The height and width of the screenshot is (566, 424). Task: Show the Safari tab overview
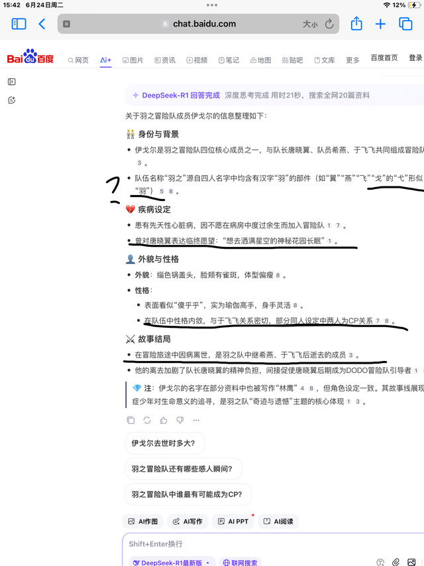coord(405,24)
